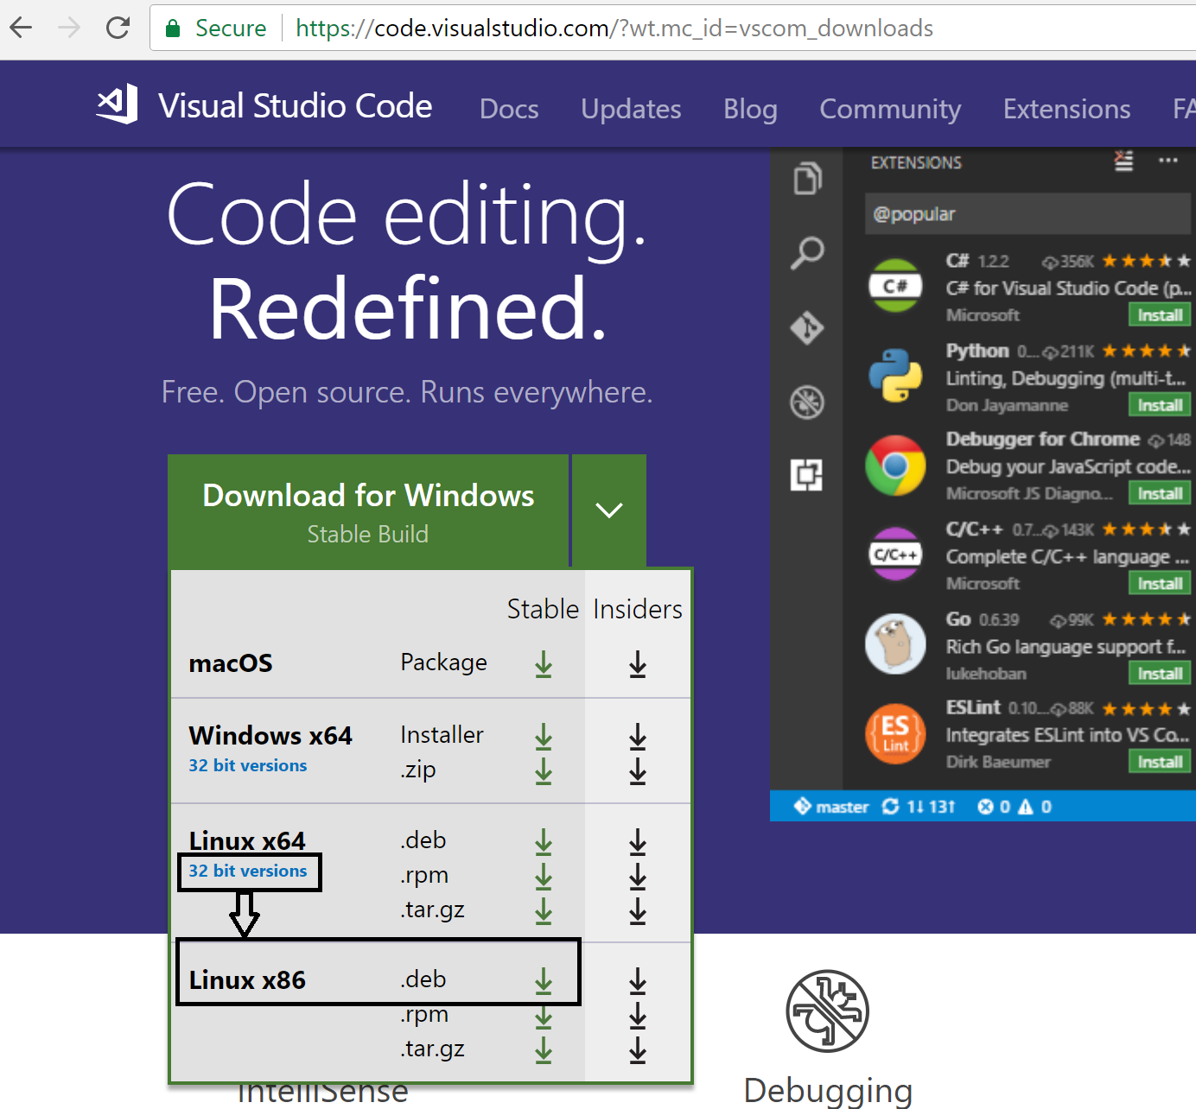Download Windows x64 Installer stable build
This screenshot has height=1109, width=1196.
[544, 736]
